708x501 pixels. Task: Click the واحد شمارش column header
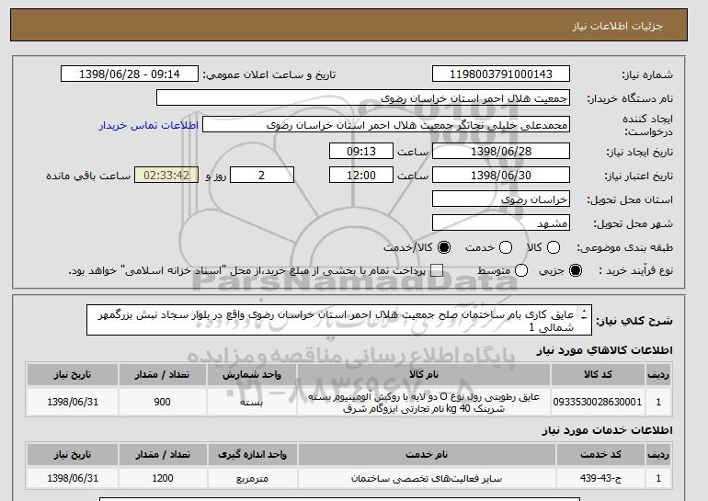pyautogui.click(x=252, y=375)
